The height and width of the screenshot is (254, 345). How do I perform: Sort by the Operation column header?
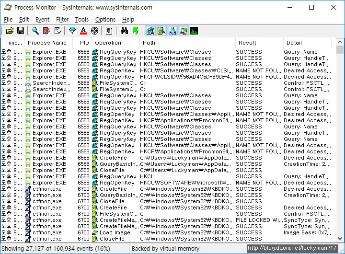116,43
